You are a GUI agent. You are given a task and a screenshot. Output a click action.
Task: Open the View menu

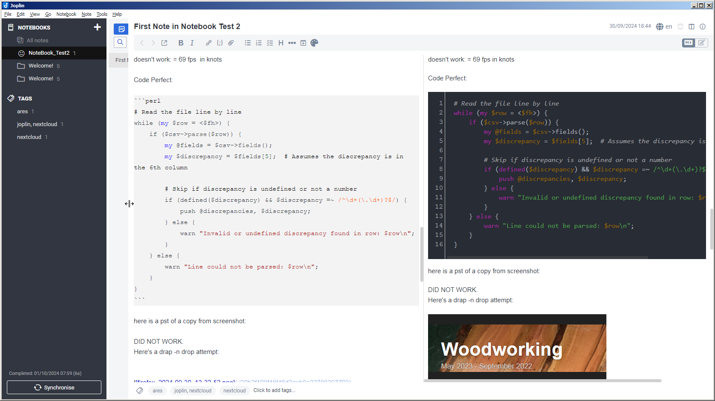click(x=35, y=14)
